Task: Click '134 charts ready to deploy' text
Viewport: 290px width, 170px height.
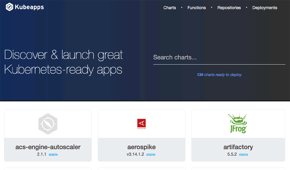Action: coord(219,75)
